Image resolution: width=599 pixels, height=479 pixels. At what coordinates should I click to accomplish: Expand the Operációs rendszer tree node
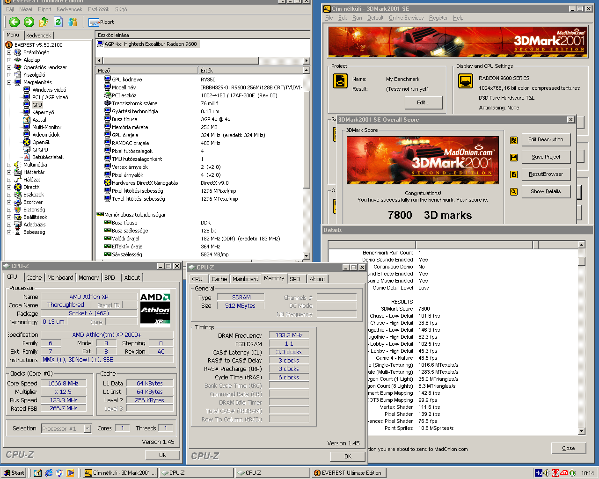coord(9,67)
